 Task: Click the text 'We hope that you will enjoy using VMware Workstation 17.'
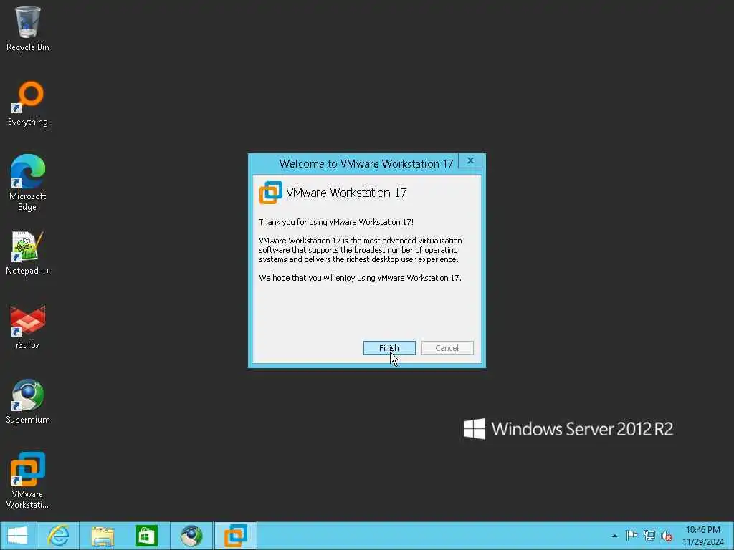coord(360,278)
